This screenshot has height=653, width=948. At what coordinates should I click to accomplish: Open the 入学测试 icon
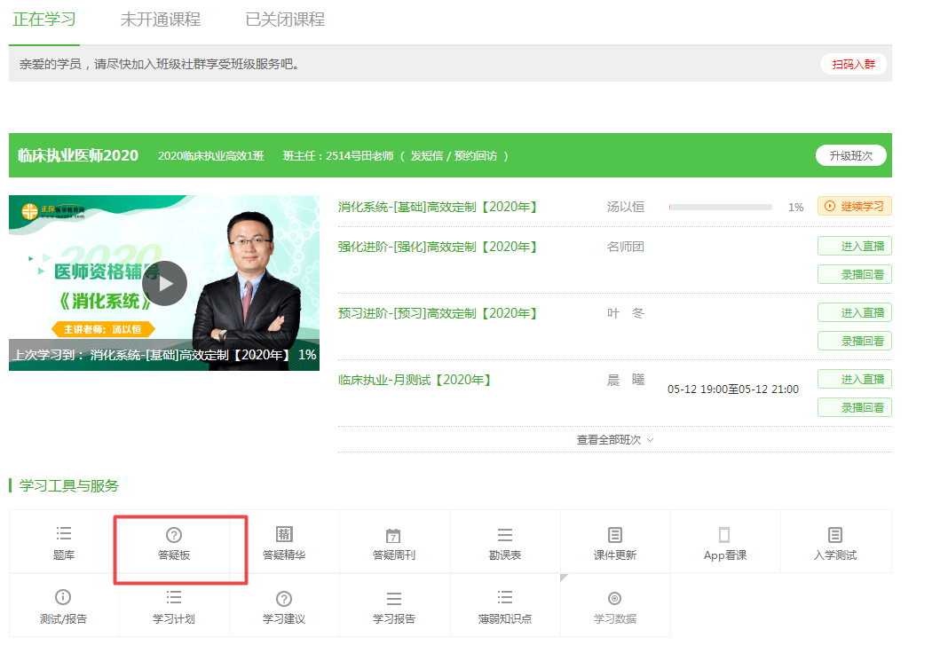click(834, 535)
